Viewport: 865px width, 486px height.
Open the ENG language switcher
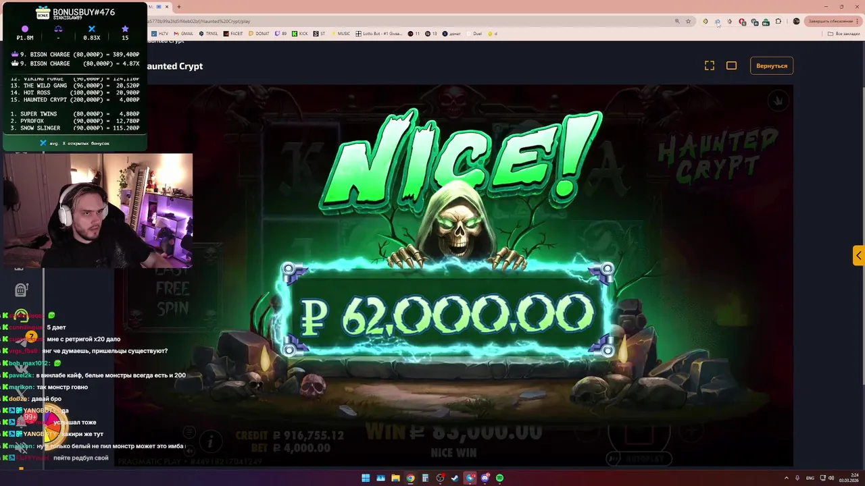click(x=810, y=478)
